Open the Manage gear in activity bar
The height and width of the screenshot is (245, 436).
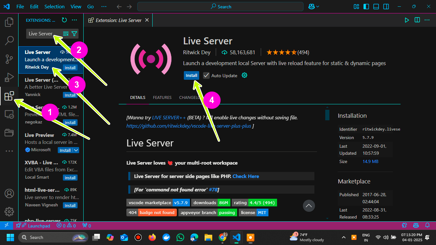coord(9,211)
